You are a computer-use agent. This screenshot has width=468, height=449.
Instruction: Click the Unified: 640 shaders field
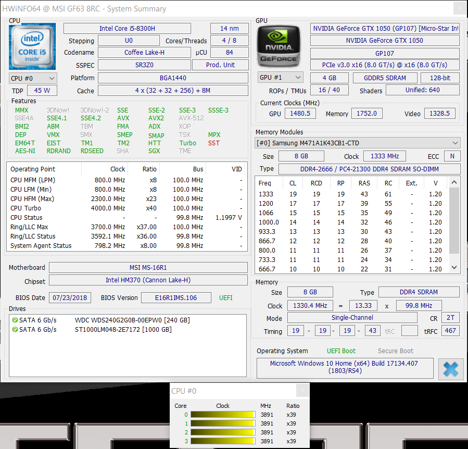[x=423, y=90]
